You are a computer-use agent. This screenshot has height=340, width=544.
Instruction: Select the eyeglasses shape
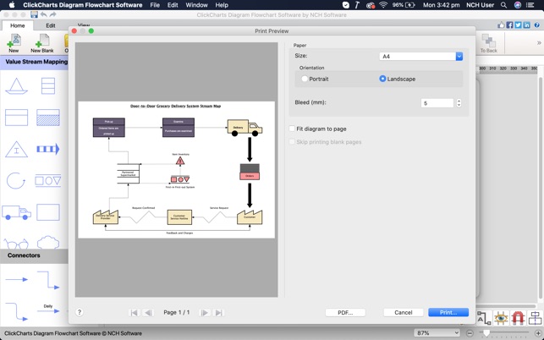tap(16, 244)
